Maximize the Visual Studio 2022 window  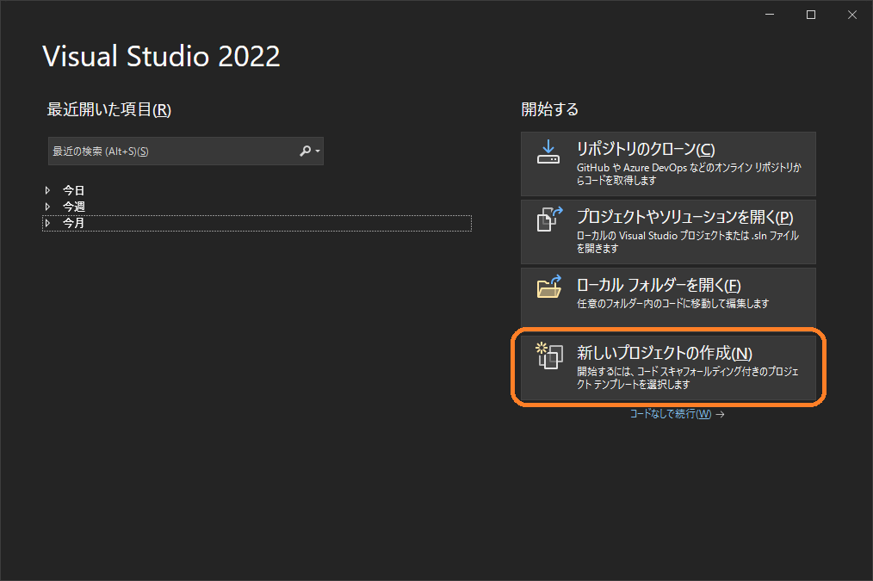click(811, 15)
